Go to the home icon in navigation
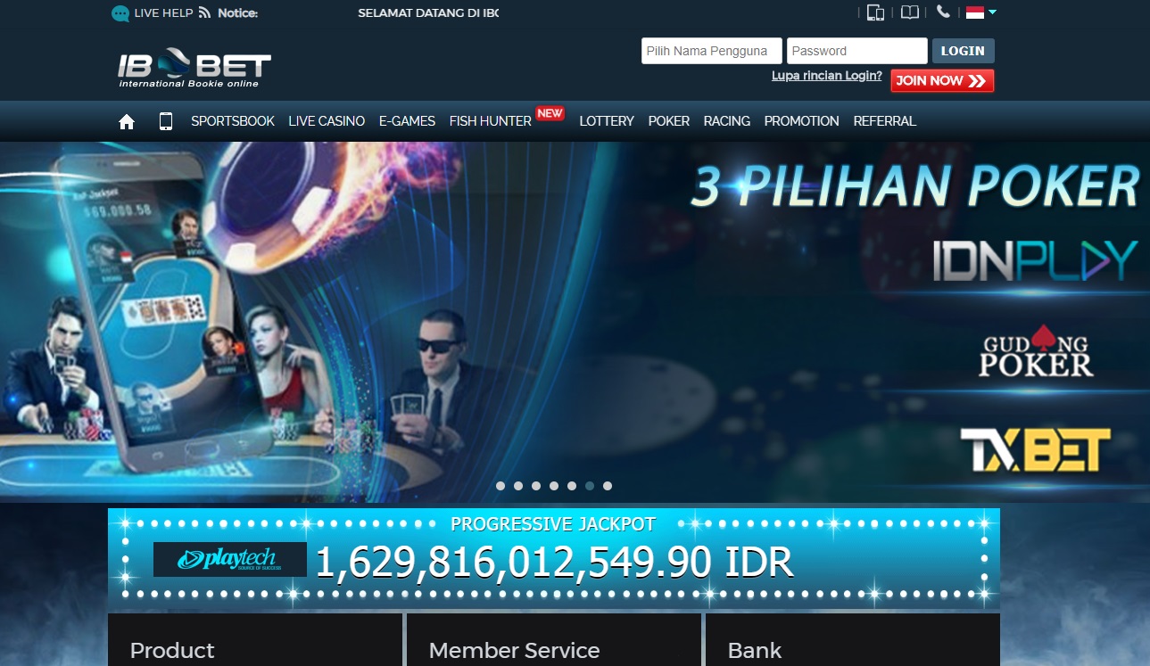The height and width of the screenshot is (666, 1150). point(127,121)
